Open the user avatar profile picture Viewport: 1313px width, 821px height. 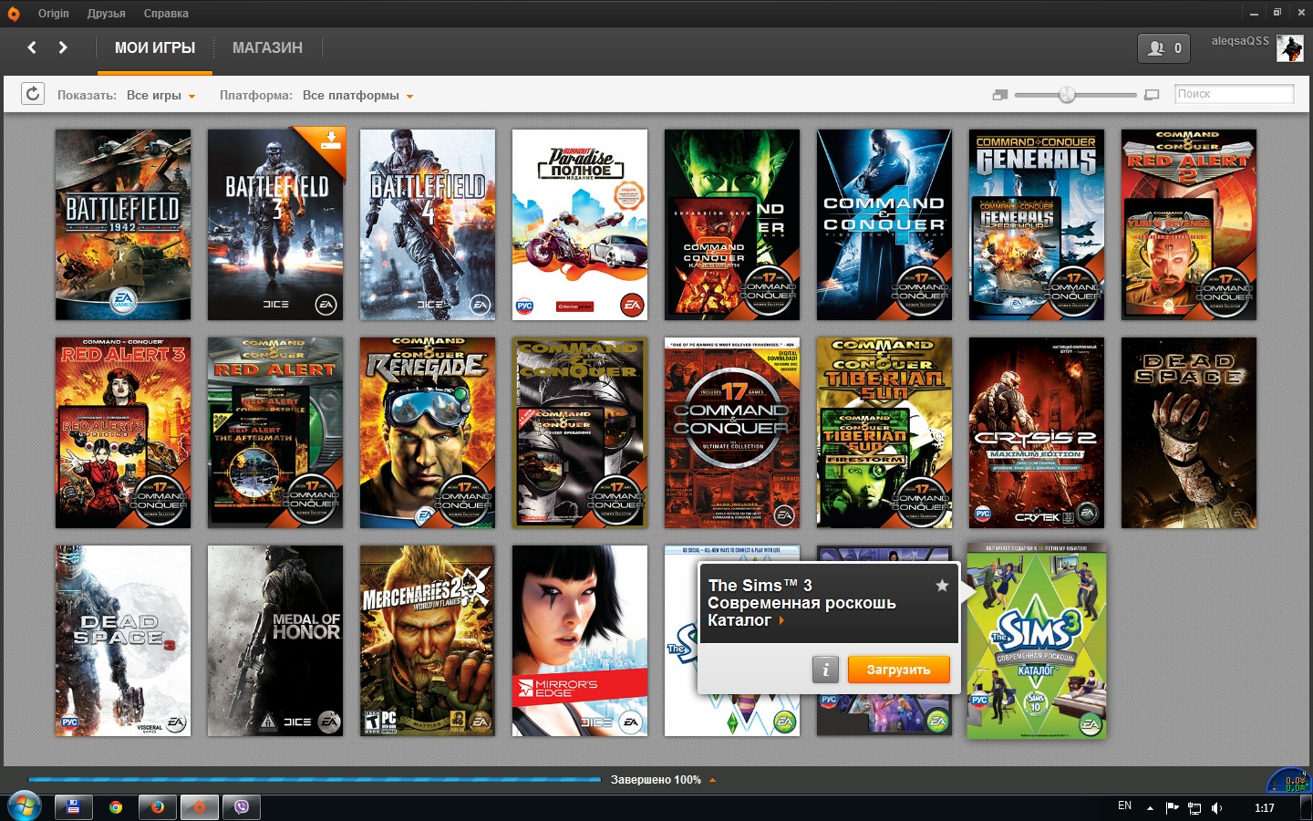click(1289, 48)
